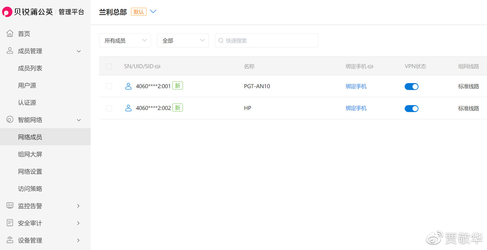Click the 成员管理 person icon
487x250 pixels.
pos(10,50)
